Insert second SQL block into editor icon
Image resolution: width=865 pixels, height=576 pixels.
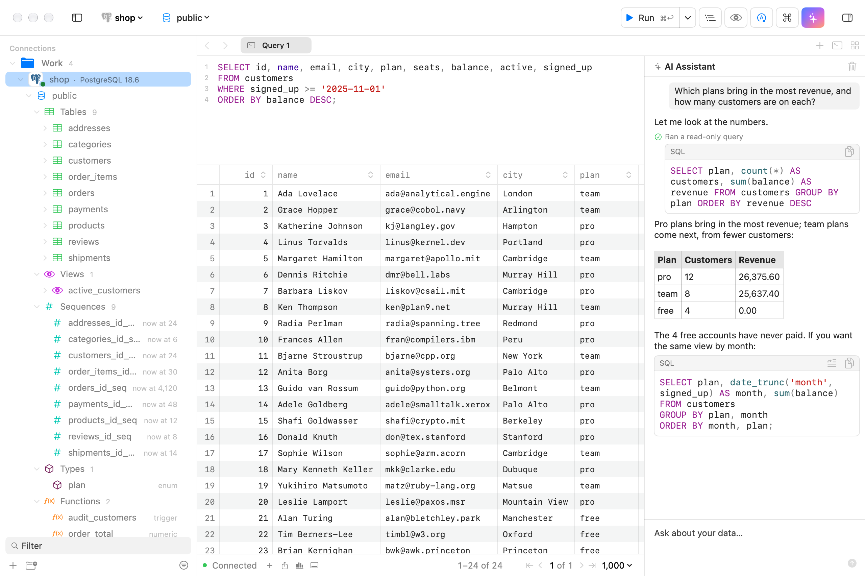pyautogui.click(x=832, y=363)
